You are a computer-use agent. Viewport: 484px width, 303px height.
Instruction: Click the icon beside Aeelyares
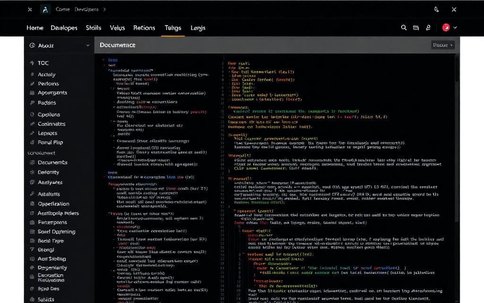point(32,182)
